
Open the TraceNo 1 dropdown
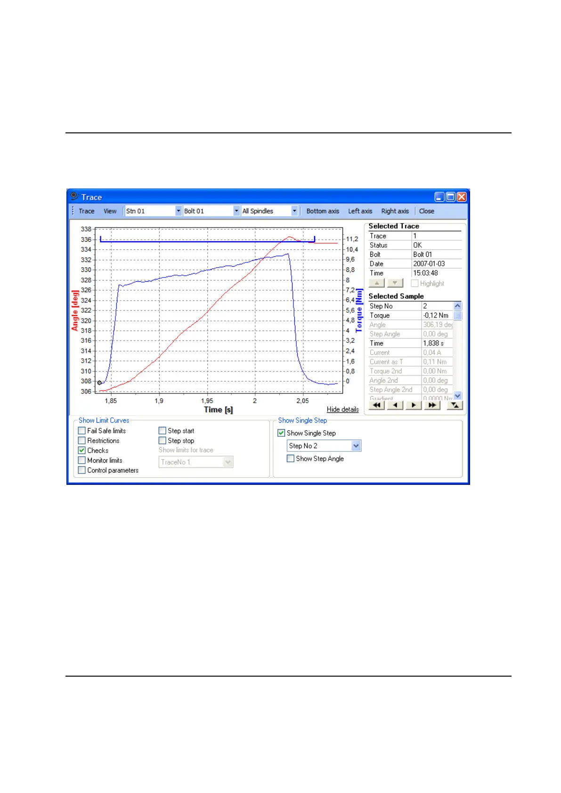tap(228, 462)
